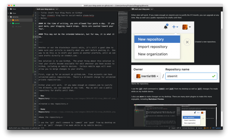Viewport: 230px width, 140px height.
Task: Click the green posted folder icon
Action: pyautogui.click(x=13, y=23)
